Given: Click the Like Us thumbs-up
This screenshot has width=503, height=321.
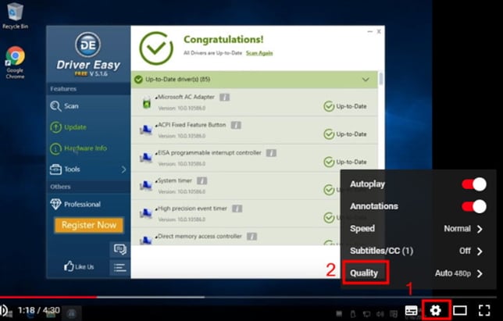Looking at the screenshot, I should pos(79,266).
